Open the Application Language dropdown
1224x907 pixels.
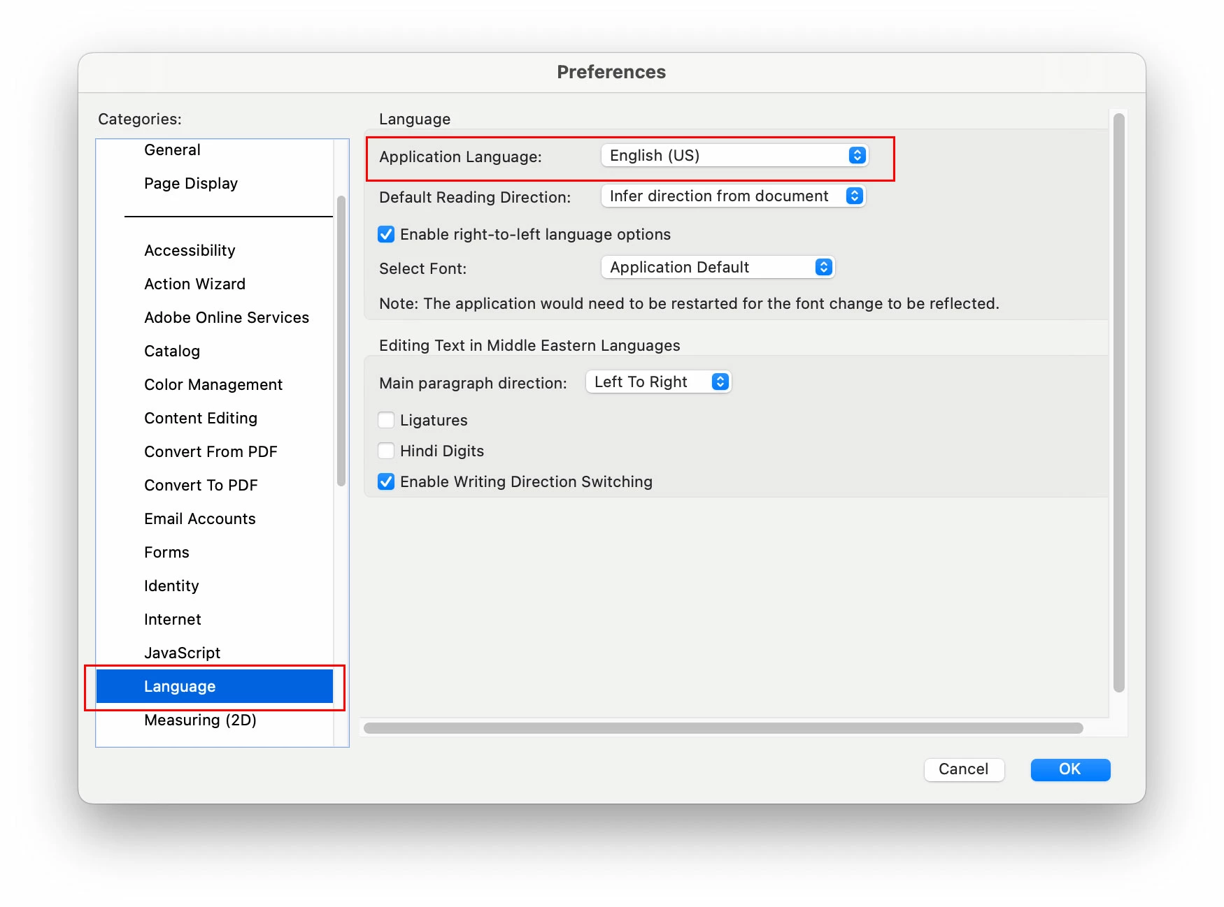[x=734, y=155]
